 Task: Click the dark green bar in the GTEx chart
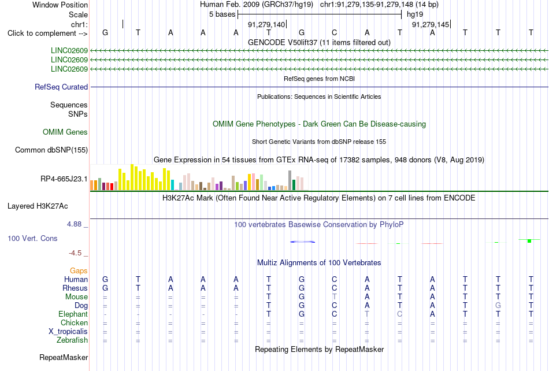[294, 185]
